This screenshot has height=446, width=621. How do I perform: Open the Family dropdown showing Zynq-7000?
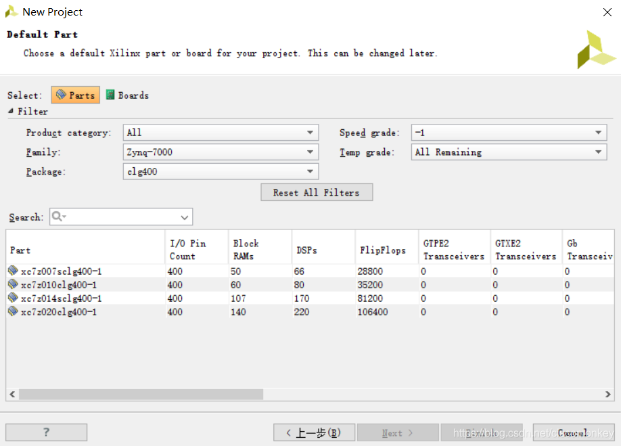point(221,152)
